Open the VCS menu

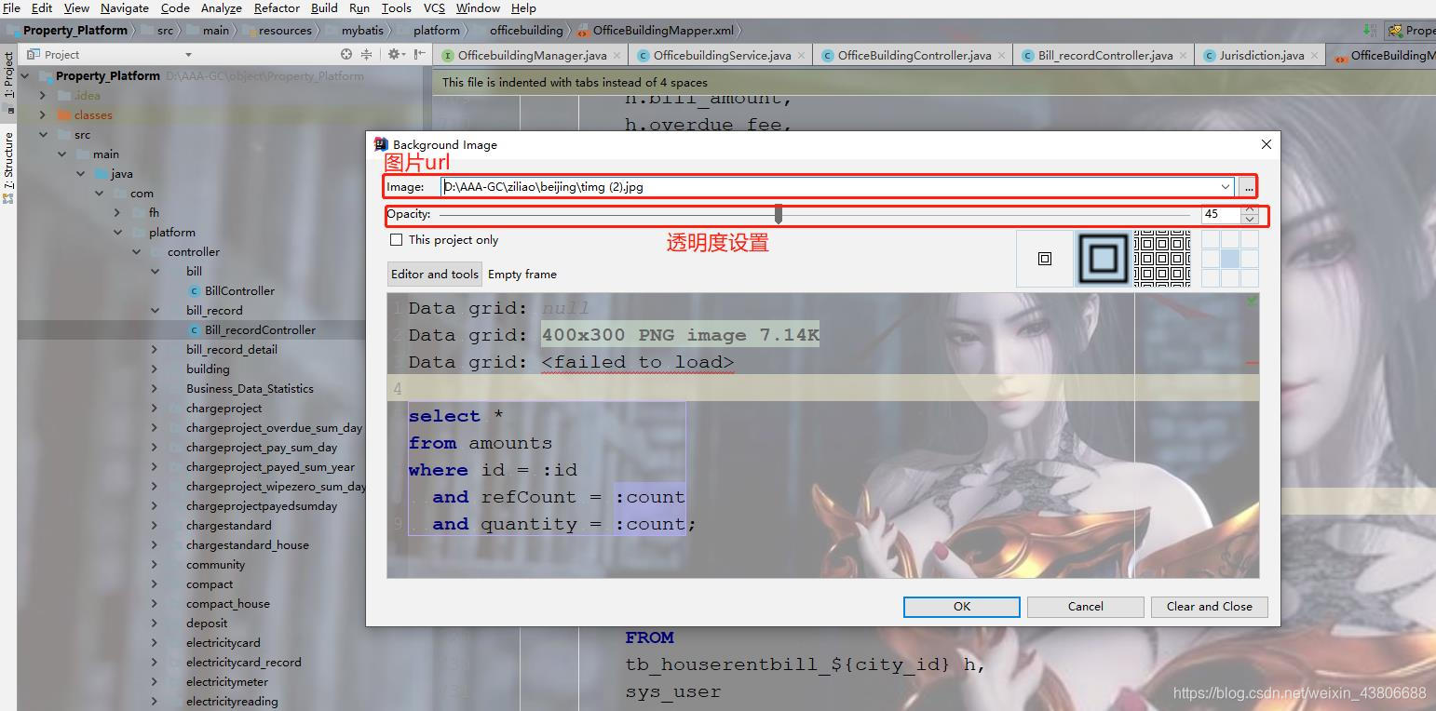click(434, 7)
